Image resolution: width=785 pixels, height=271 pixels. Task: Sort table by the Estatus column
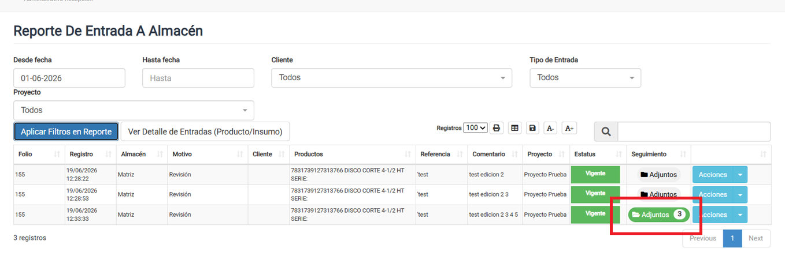point(598,155)
